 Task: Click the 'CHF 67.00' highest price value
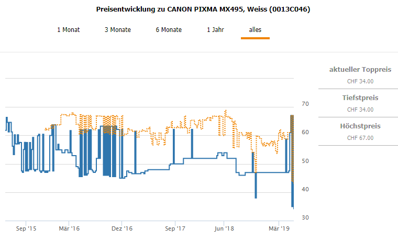click(x=360, y=138)
